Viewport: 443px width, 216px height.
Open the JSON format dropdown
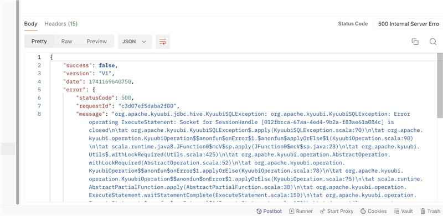coord(135,42)
